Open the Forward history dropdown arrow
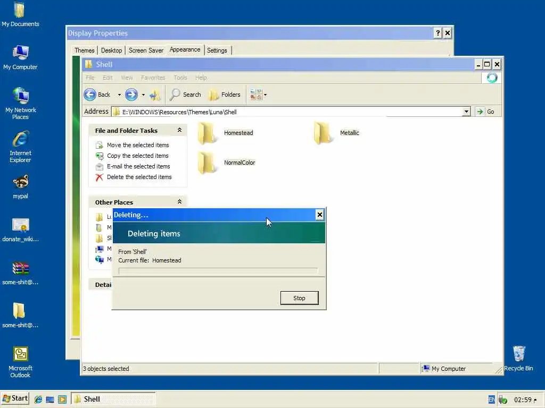 click(x=143, y=95)
